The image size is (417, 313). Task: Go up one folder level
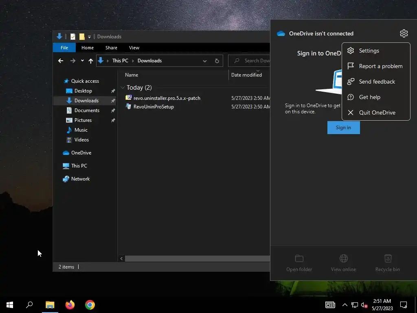(91, 61)
